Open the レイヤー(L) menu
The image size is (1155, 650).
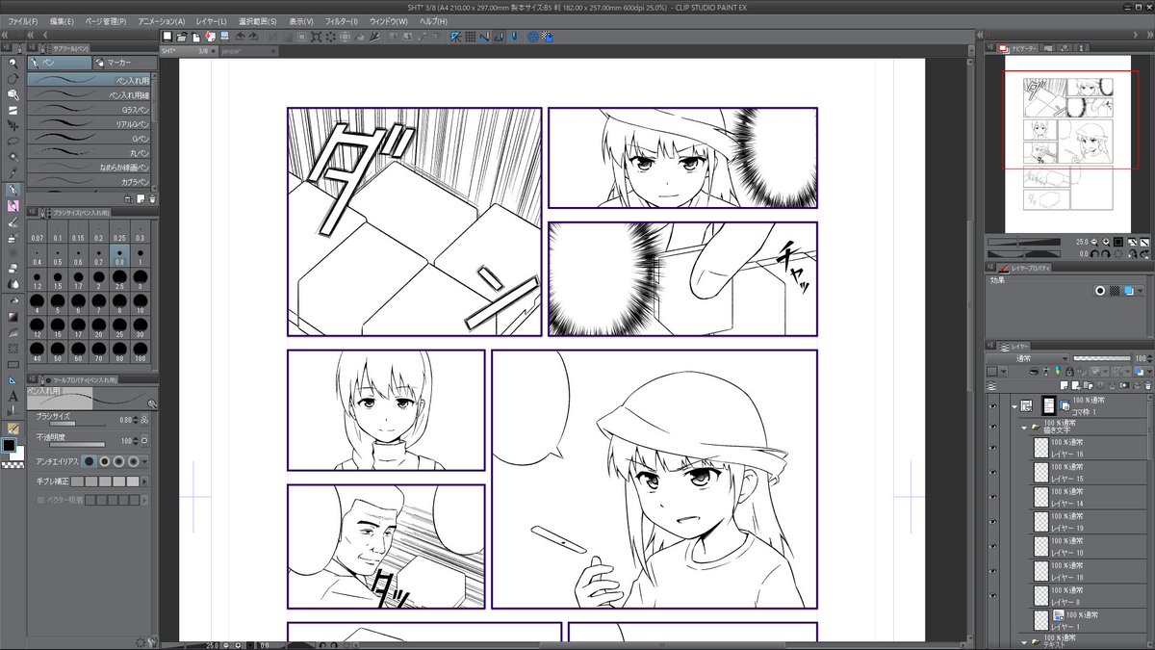pyautogui.click(x=211, y=20)
